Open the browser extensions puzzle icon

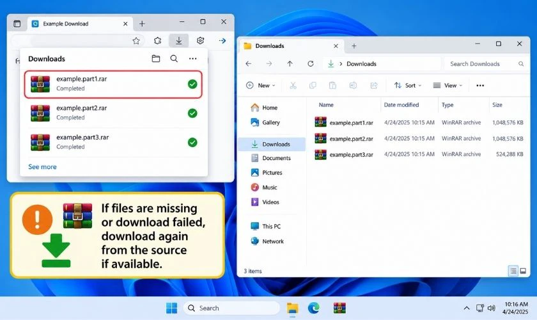click(157, 41)
